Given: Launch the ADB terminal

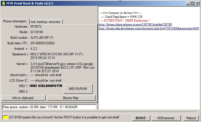Looking at the screenshot, I should (165, 118).
